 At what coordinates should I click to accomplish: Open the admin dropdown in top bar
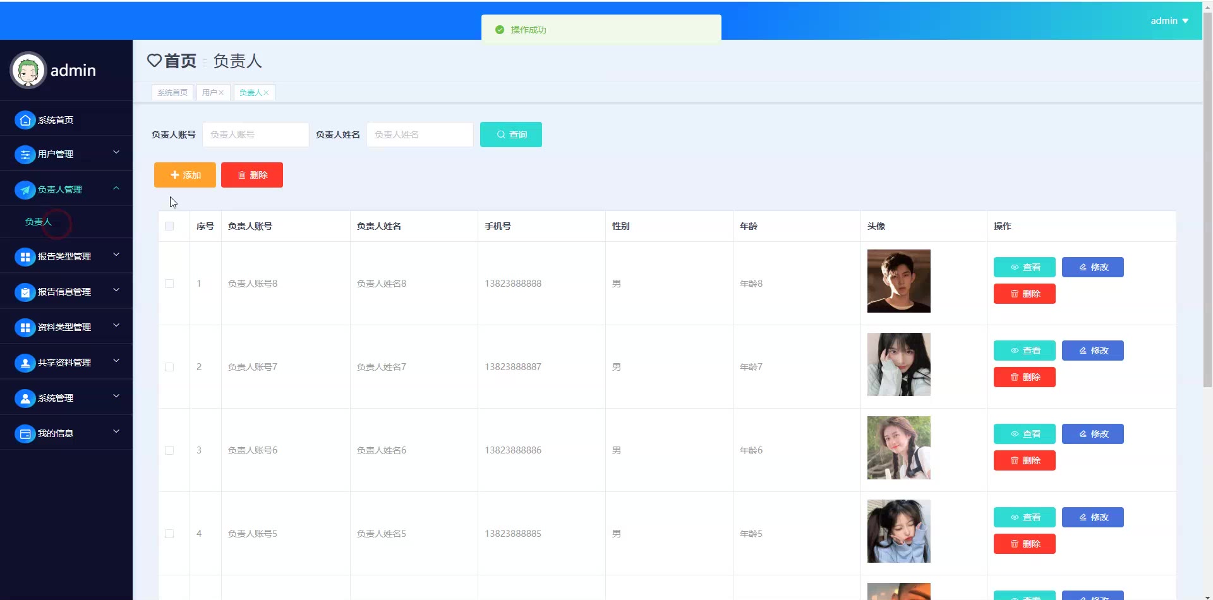point(1169,21)
